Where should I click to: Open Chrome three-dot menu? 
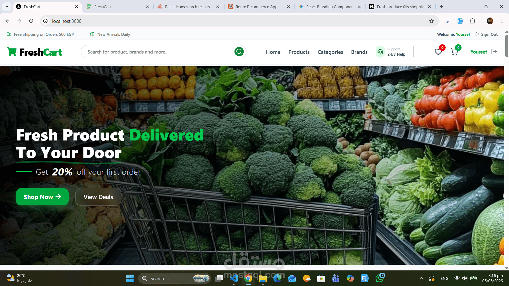pyautogui.click(x=502, y=21)
